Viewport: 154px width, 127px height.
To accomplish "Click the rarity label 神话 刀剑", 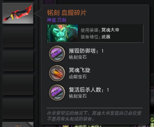I will (x=57, y=20).
